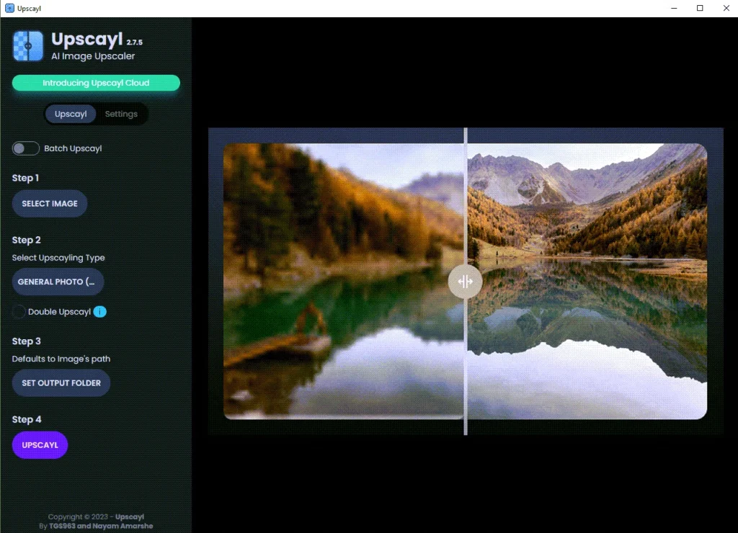Check the Double Upscayl checkbox
The width and height of the screenshot is (738, 533).
tap(19, 312)
